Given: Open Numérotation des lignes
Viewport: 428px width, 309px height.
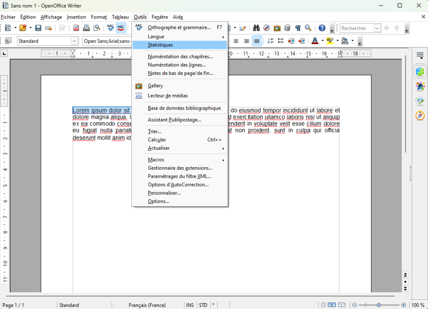Looking at the screenshot, I should 180,65.
